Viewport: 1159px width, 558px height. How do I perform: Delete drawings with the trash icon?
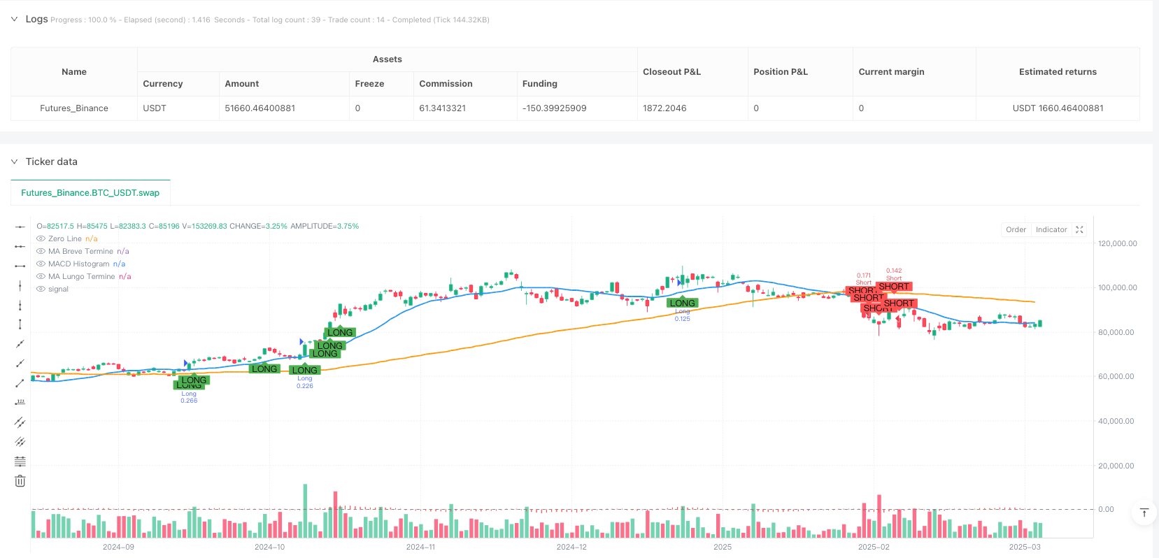pyautogui.click(x=20, y=481)
